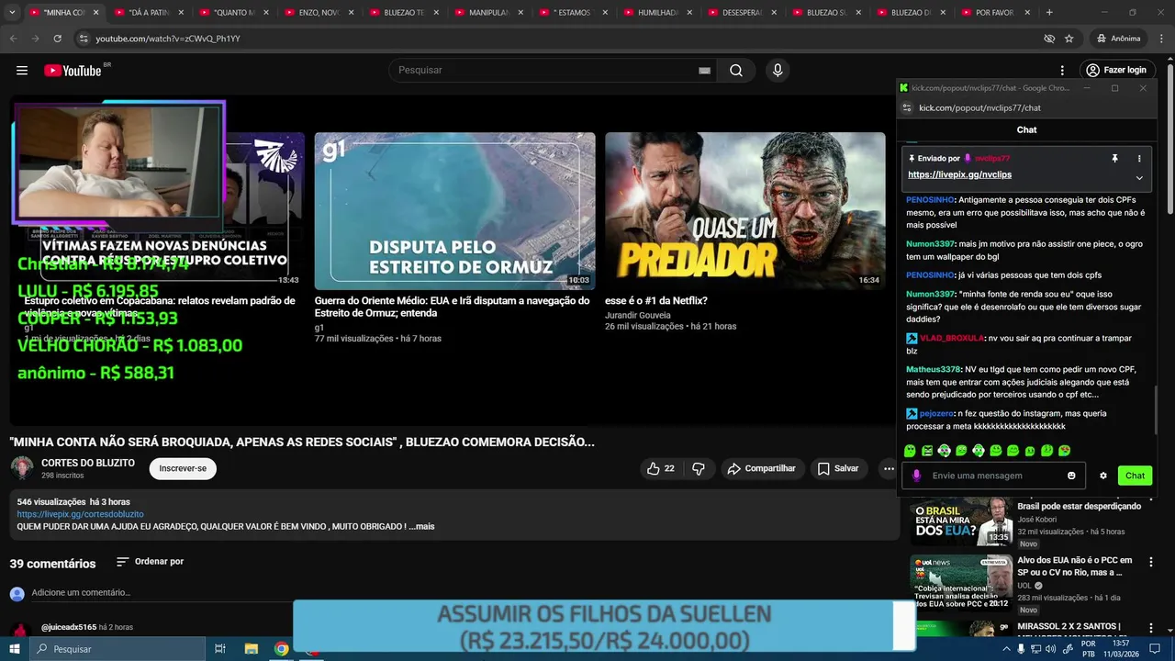The width and height of the screenshot is (1175, 661).
Task: Dislike the video with thumbs down
Action: pyautogui.click(x=699, y=468)
